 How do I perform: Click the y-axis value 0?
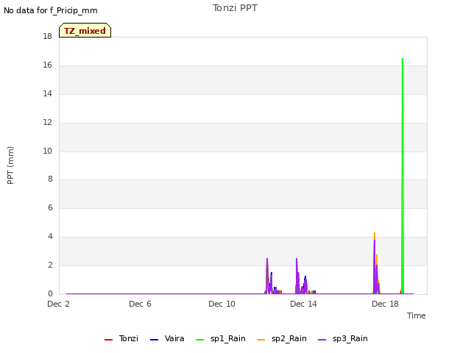pyautogui.click(x=50, y=293)
